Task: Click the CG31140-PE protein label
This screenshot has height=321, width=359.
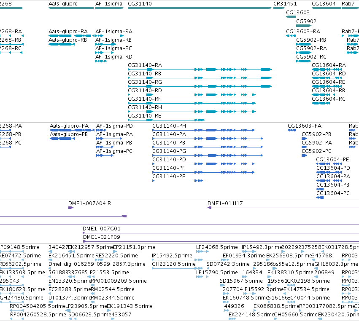Action: (169, 177)
